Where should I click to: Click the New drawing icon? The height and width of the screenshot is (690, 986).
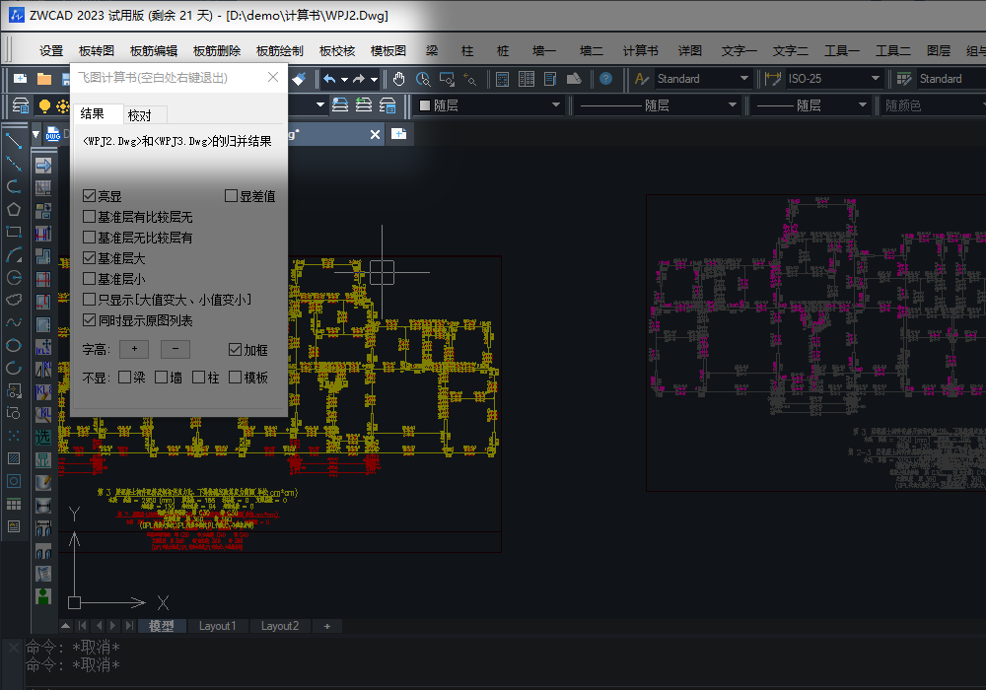20,79
